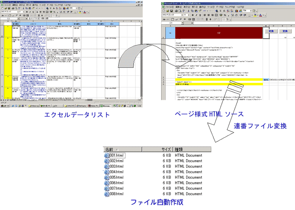
Task: Select 001.html in file list
Action: click(117, 155)
